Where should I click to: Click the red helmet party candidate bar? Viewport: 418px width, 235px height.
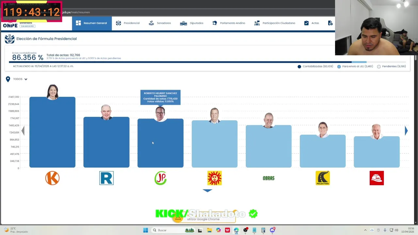[377, 152]
